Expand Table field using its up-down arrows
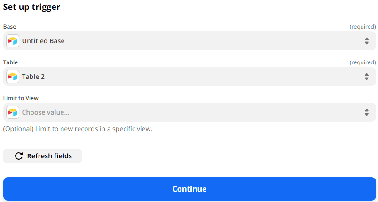 pyautogui.click(x=367, y=77)
